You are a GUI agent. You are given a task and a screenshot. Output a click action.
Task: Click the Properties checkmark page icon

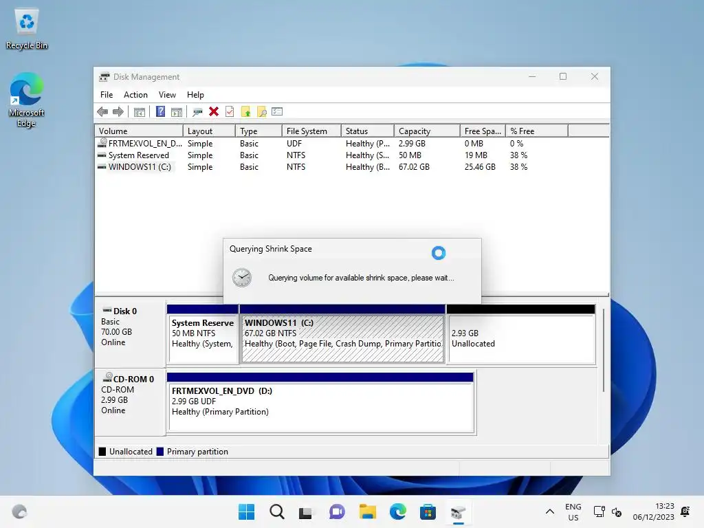click(x=230, y=111)
